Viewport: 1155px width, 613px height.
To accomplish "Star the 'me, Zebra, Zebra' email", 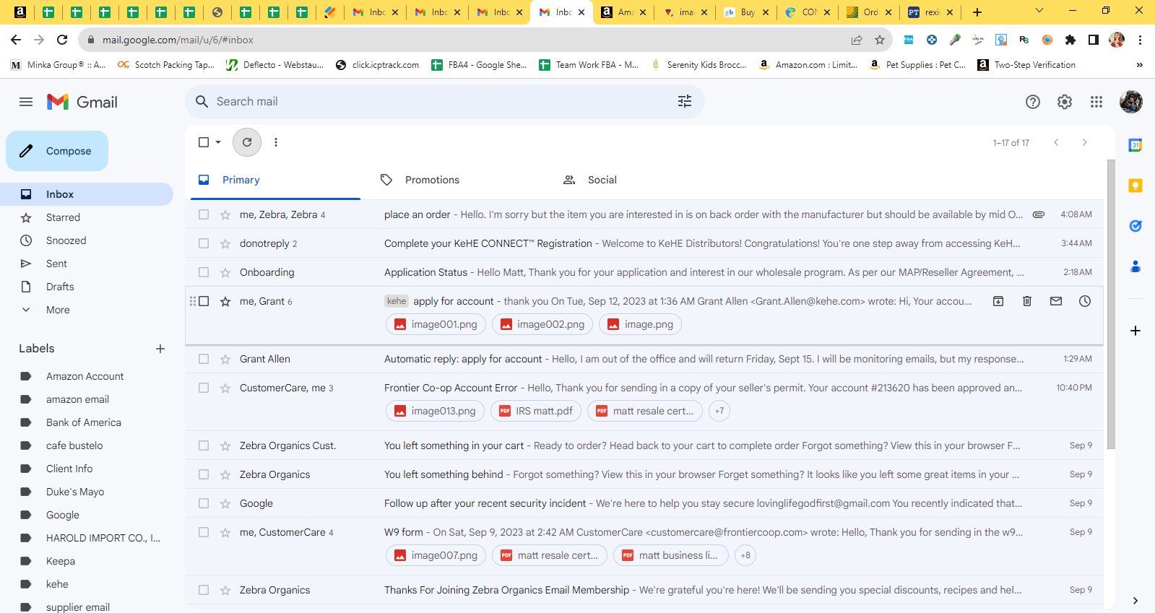I will 225,214.
